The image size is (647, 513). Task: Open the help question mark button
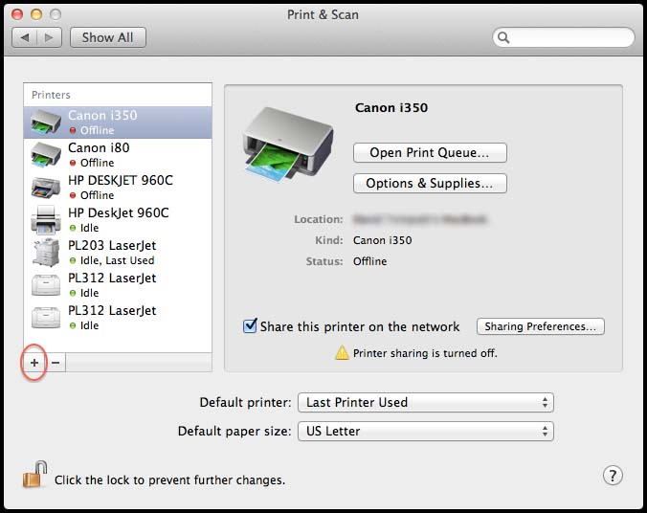point(614,476)
